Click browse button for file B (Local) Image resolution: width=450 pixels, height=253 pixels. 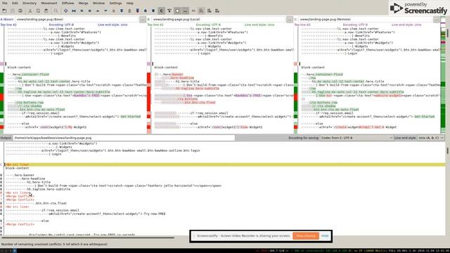pos(290,19)
